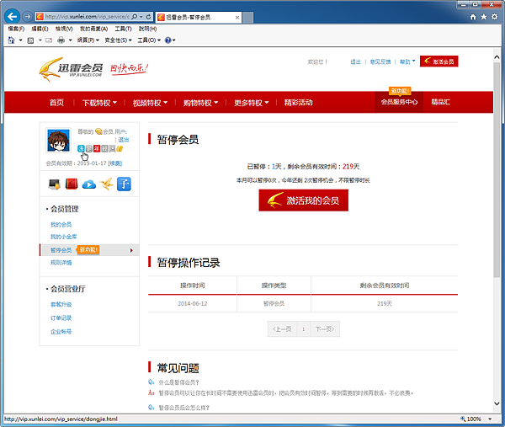Viewport: 505px width, 427px height.
Task: Open the 安全性(S) dropdown menu
Action: click(118, 40)
